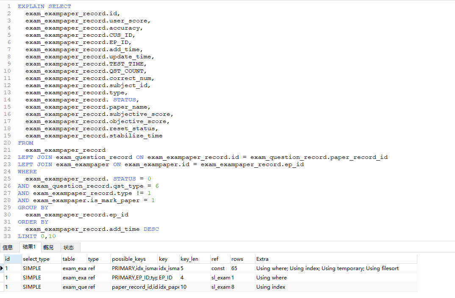
Task: Click the row indicator arrow of first result row
Action: [2, 268]
